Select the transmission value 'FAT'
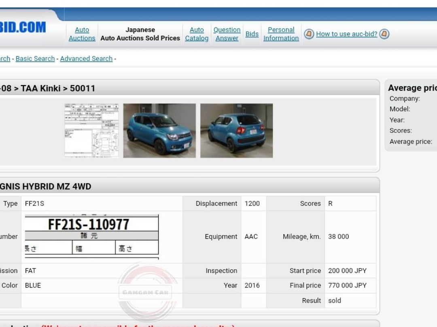 click(x=30, y=271)
